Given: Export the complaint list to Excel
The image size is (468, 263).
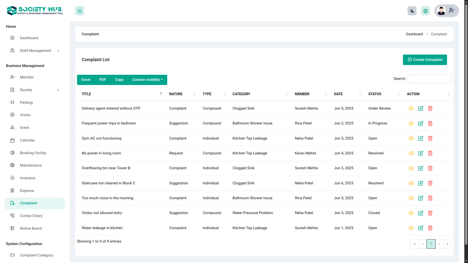Looking at the screenshot, I should [x=86, y=80].
